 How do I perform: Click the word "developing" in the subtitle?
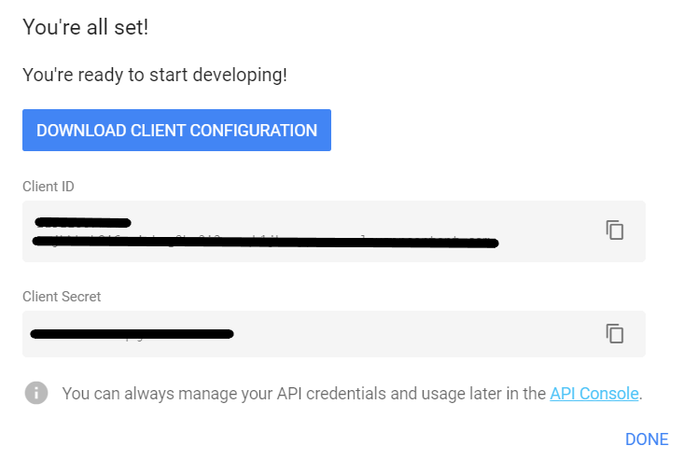[x=241, y=75]
